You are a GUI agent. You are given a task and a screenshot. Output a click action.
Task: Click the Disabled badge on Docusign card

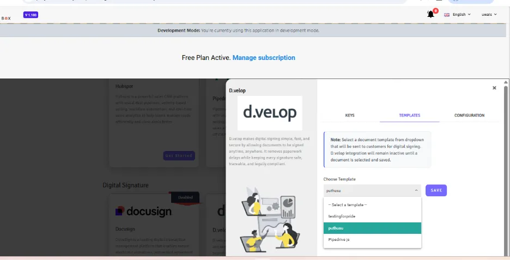click(185, 197)
